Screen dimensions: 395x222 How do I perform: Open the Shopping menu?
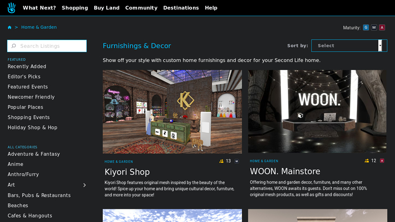tap(75, 8)
